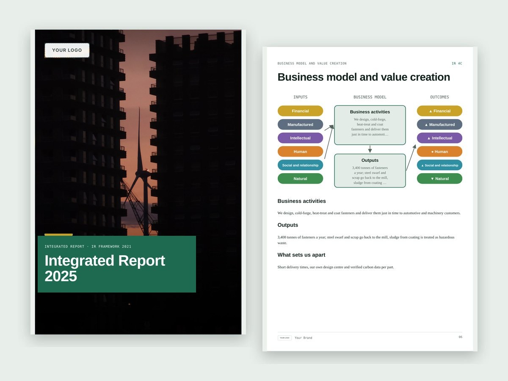Select the green Natural input pill
Screen dimensions: 508x381
[x=300, y=179]
